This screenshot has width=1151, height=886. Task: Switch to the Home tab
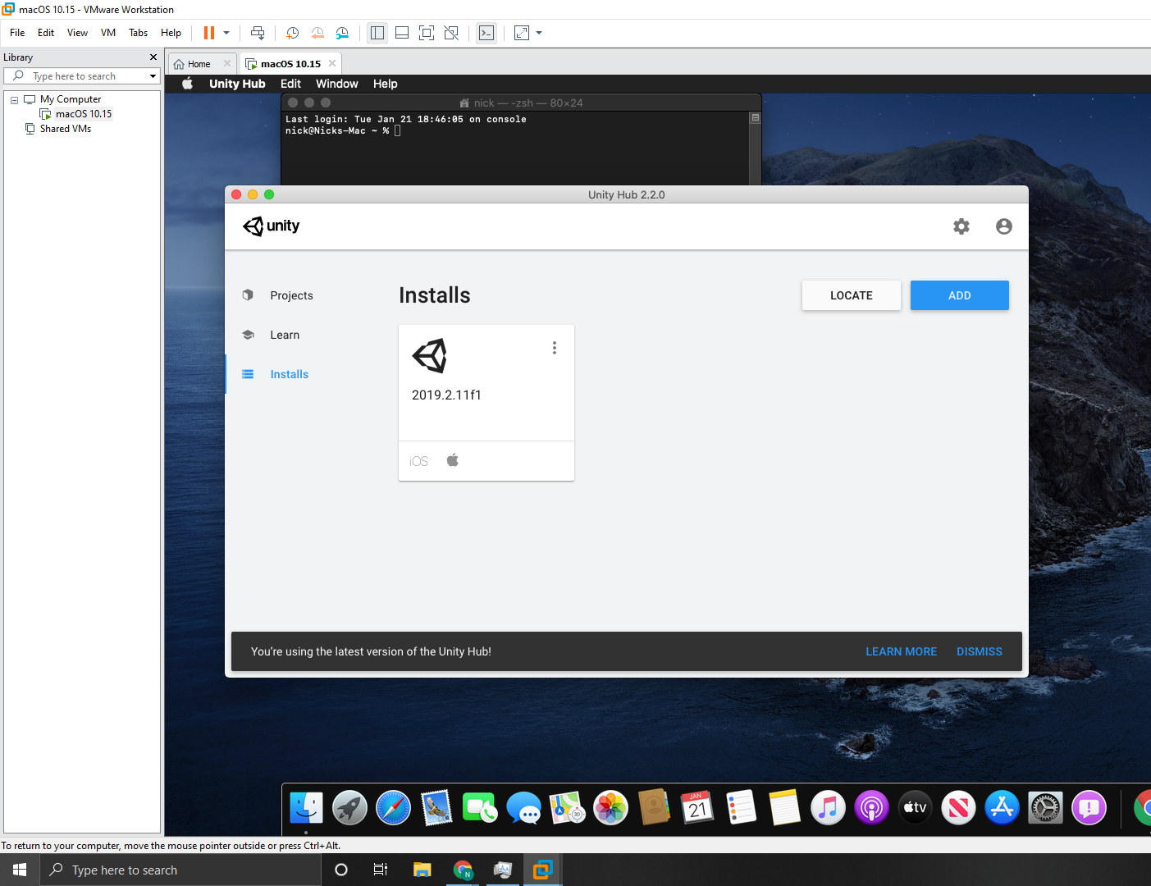pos(198,64)
